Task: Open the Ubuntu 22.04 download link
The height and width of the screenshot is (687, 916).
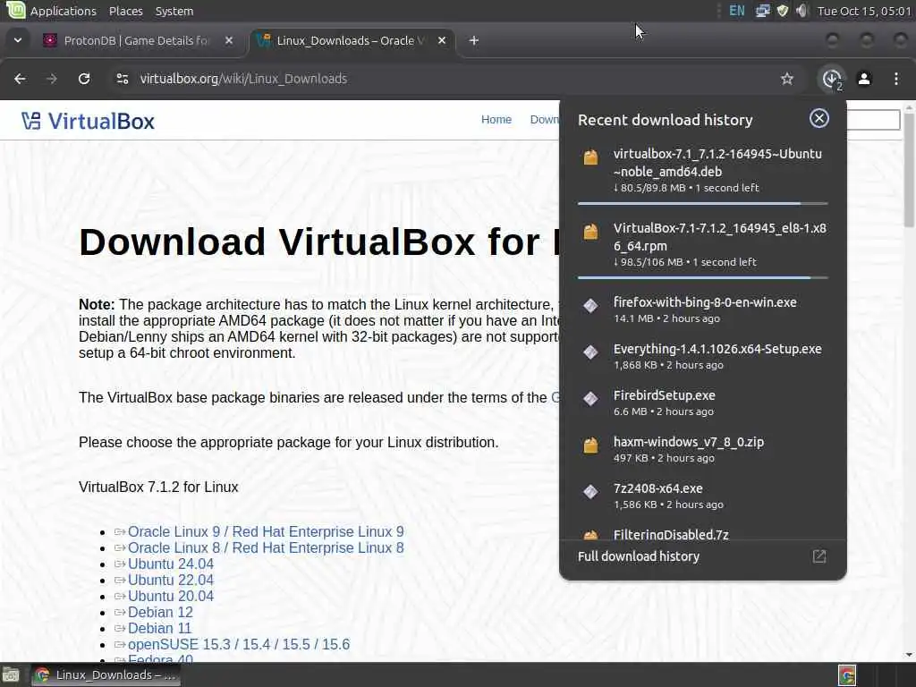Action: coord(171,580)
